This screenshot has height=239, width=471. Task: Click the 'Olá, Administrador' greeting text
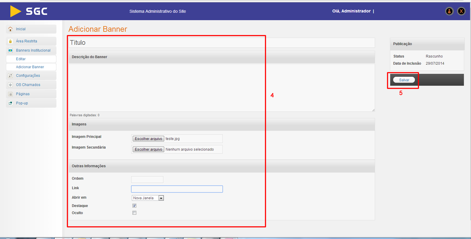coord(351,11)
